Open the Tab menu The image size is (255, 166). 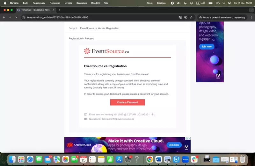pos(106,3)
